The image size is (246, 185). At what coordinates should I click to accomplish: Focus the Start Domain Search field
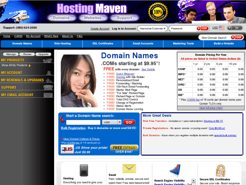tap(215, 38)
